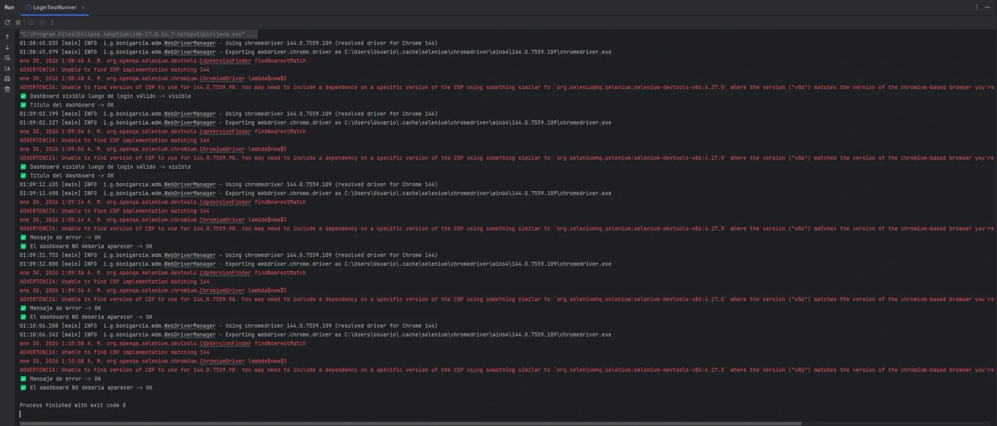997x426 pixels.
Task: Click the run configuration icon on LoginTestRunner tab
Action: click(29, 7)
